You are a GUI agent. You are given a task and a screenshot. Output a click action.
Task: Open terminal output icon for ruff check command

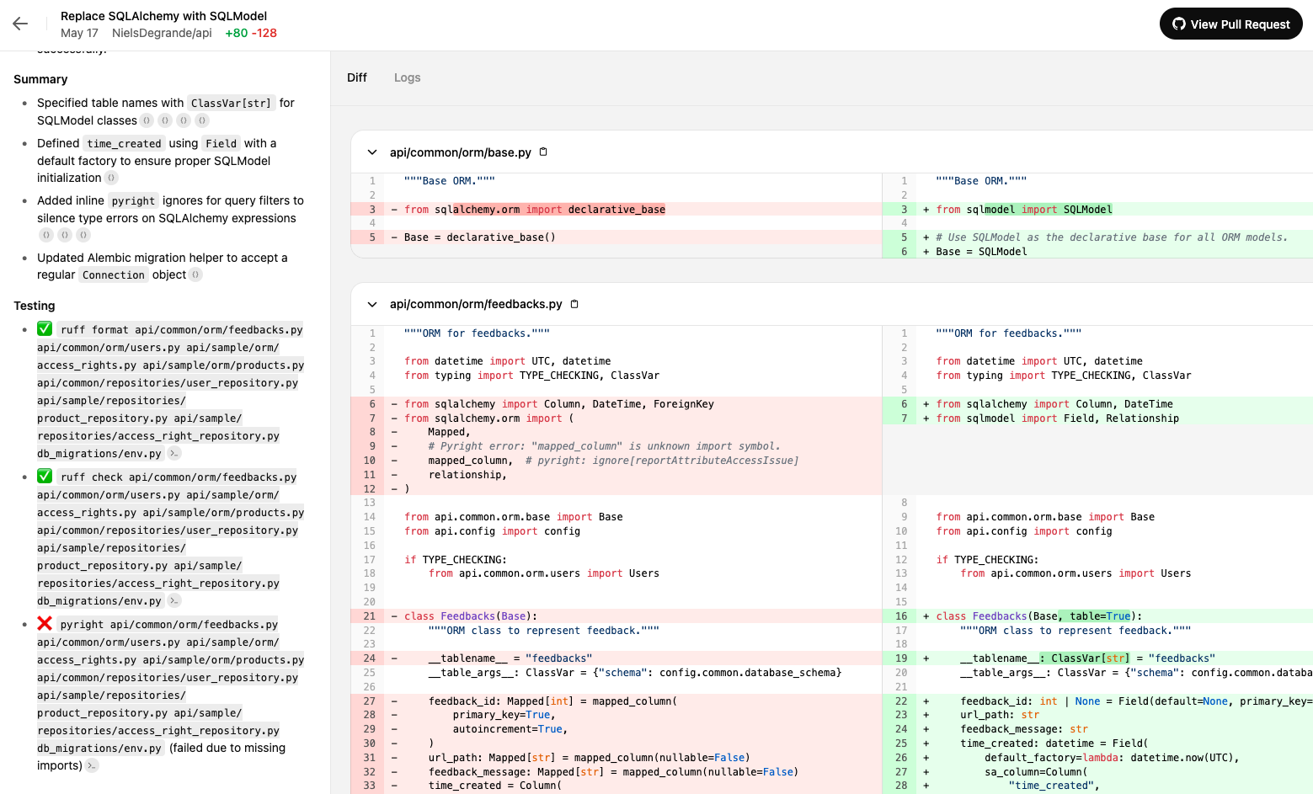tap(174, 601)
